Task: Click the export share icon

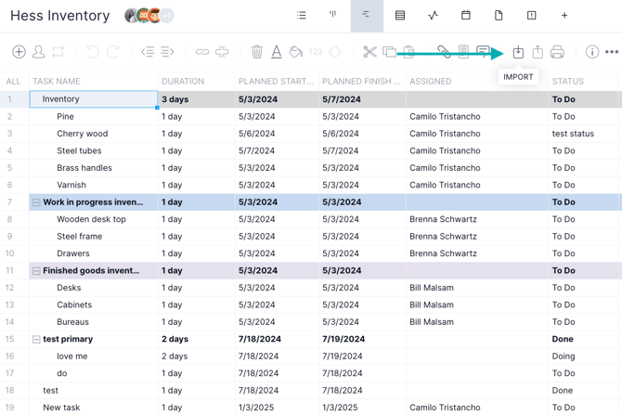Action: (x=538, y=52)
